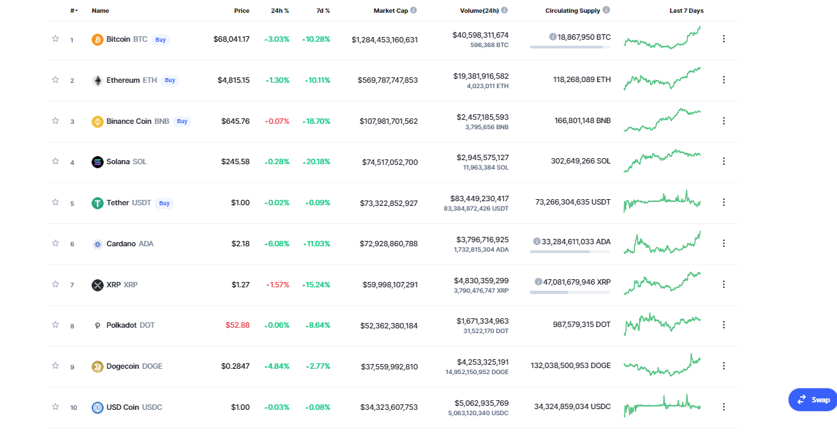The height and width of the screenshot is (432, 837).
Task: Open the three-dot menu for XRP
Action: tap(724, 285)
